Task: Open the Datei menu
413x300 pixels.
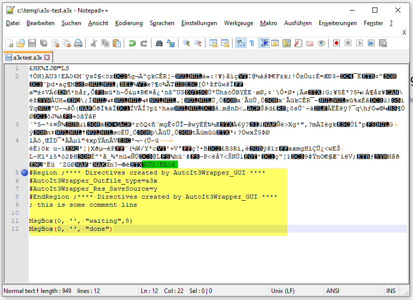Action: 13,23
